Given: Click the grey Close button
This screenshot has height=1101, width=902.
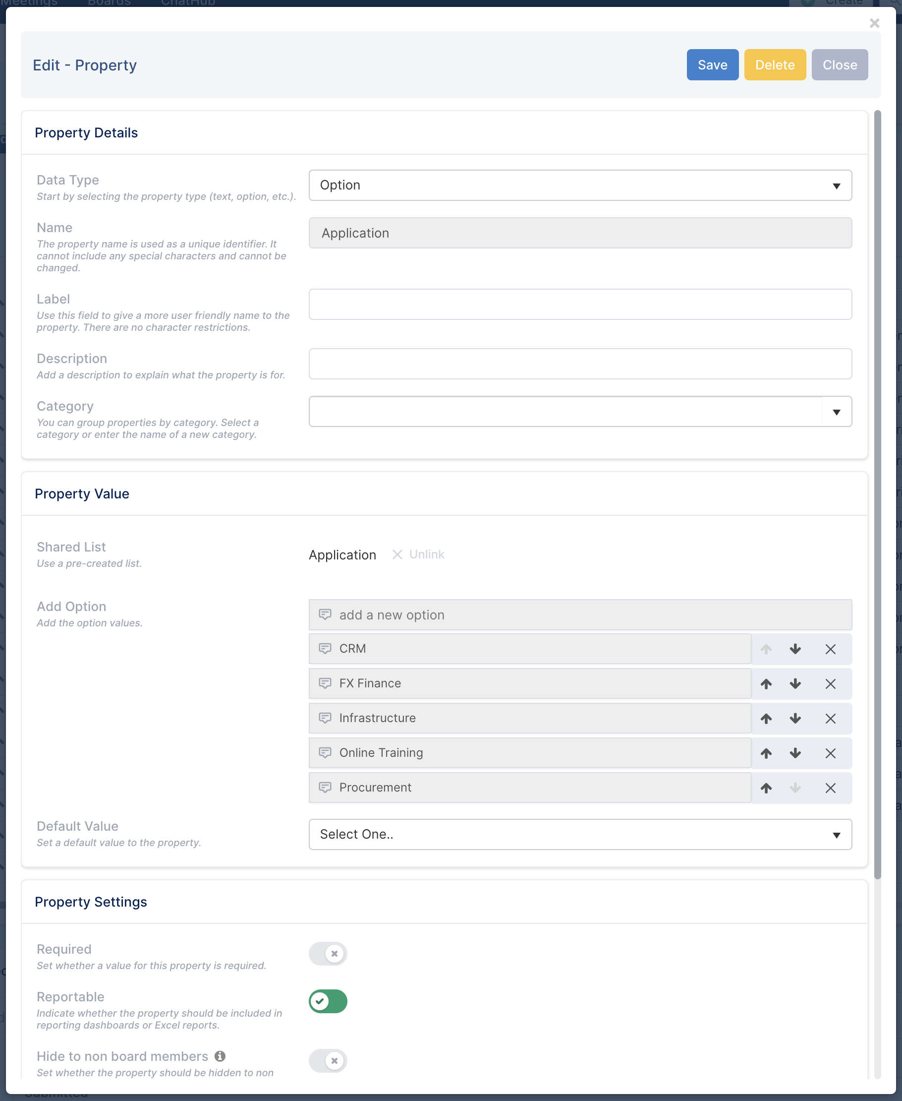Looking at the screenshot, I should (839, 65).
